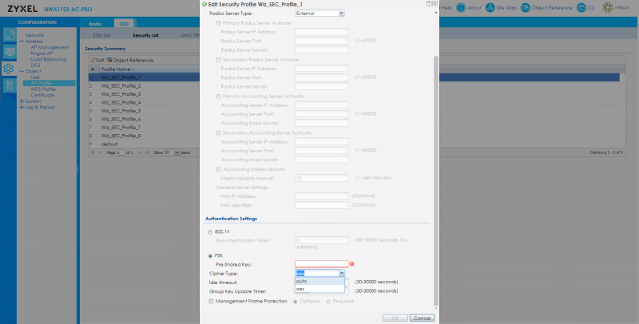This screenshot has height=324, width=639.
Task: Collapse the Wireless tree node
Action: coord(22,41)
